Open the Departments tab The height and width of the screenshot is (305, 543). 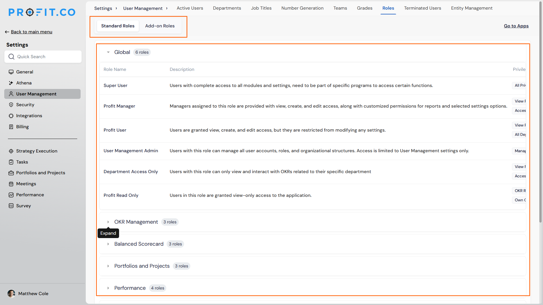click(x=227, y=8)
